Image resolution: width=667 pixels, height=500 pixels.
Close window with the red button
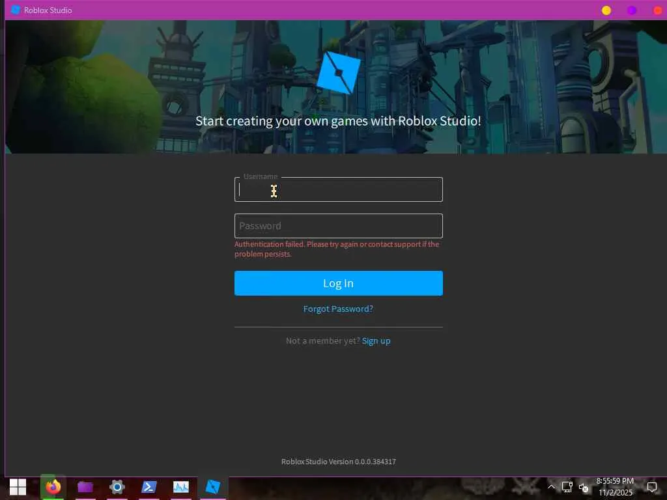click(x=658, y=10)
